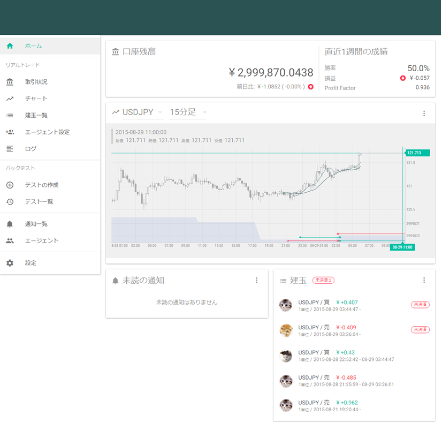Click orange cat avatar of ¥-0.409 position
Image resolution: width=442 pixels, height=430 pixels.
(286, 330)
